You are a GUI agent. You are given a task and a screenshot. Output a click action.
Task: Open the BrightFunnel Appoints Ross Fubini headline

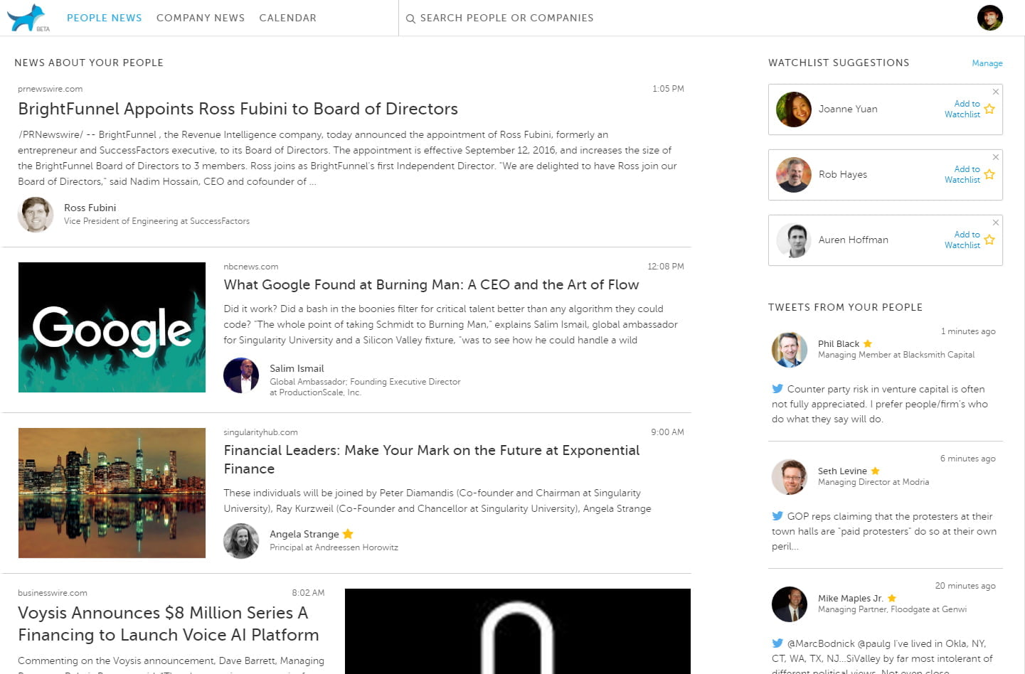[x=238, y=109]
